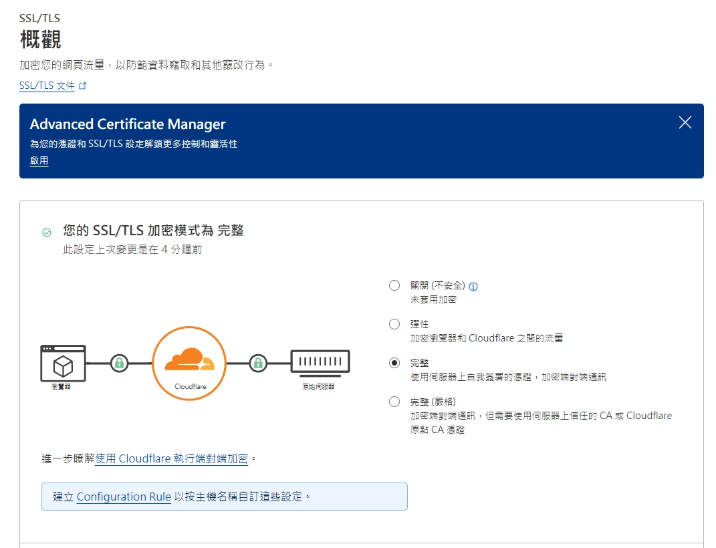
Task: Click the lock icon between browser and Cloudflare
Action: click(119, 363)
